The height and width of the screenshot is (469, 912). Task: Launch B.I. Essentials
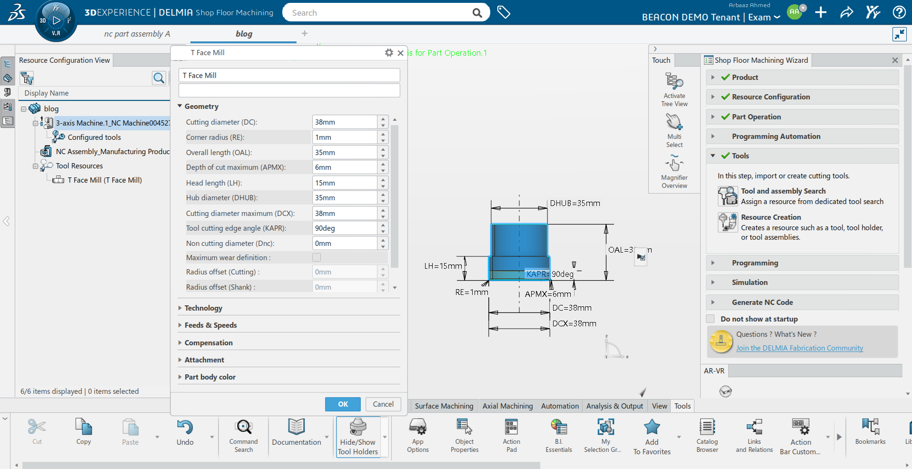pyautogui.click(x=559, y=435)
